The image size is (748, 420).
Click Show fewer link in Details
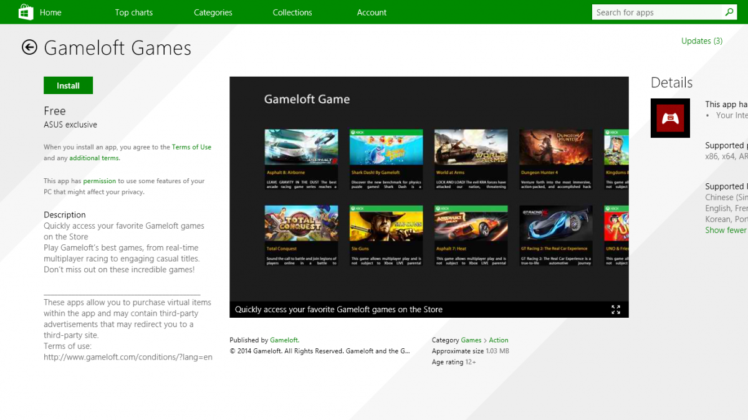726,230
